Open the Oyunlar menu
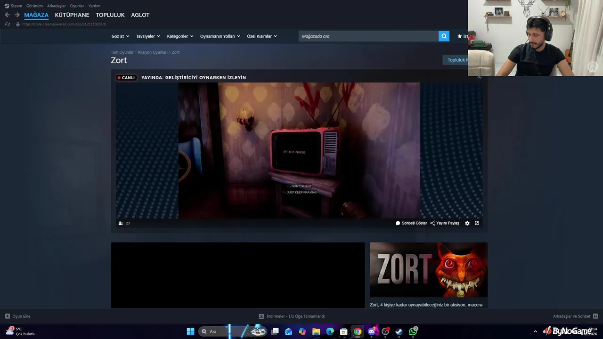This screenshot has width=603, height=339. point(77,6)
